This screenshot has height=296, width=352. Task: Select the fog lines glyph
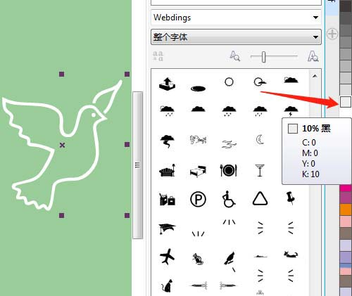pyautogui.click(x=229, y=144)
